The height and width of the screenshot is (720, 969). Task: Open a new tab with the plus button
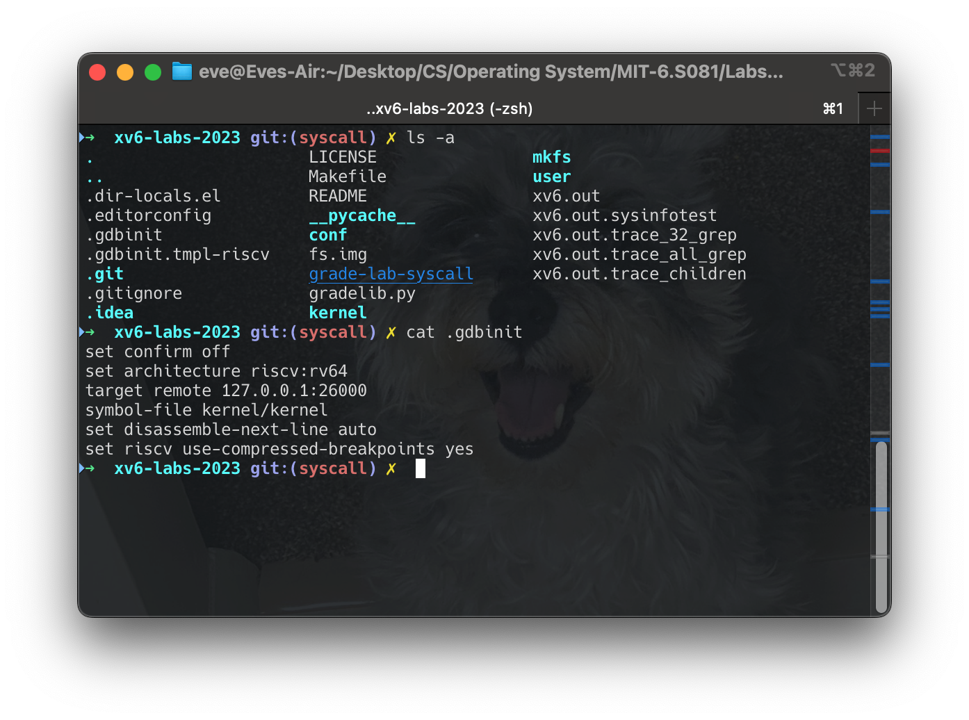pos(874,108)
